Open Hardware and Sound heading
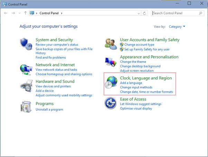The image size is (208, 157). pos(55,81)
